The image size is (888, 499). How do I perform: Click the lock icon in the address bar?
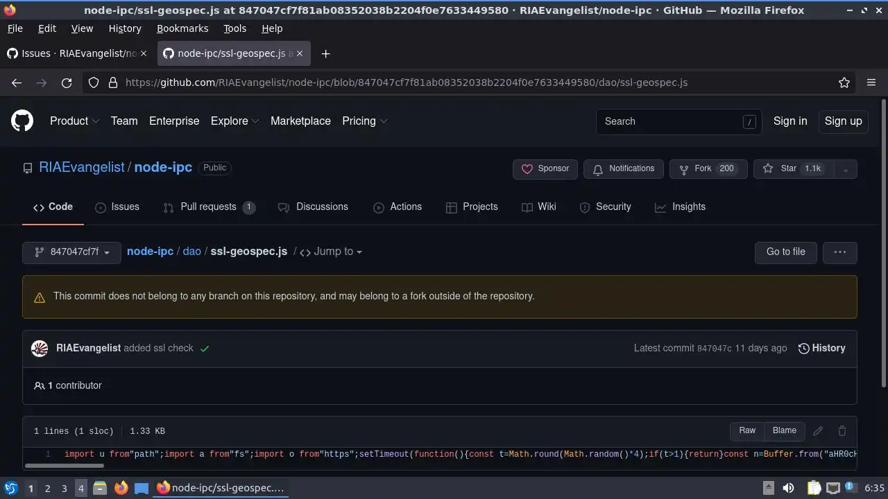point(113,82)
